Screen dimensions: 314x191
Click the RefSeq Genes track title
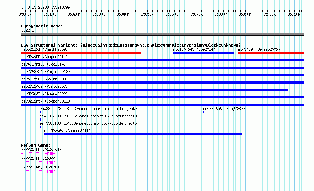[36, 146]
